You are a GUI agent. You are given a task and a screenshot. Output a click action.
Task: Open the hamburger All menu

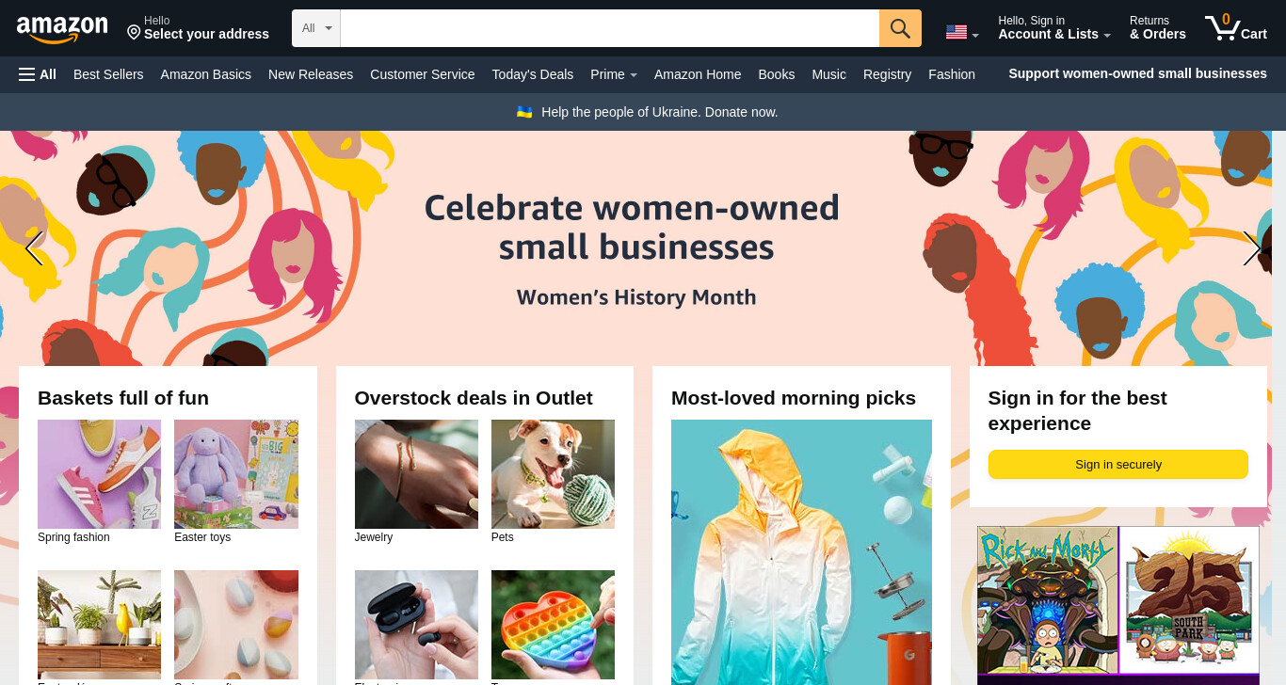click(x=38, y=74)
